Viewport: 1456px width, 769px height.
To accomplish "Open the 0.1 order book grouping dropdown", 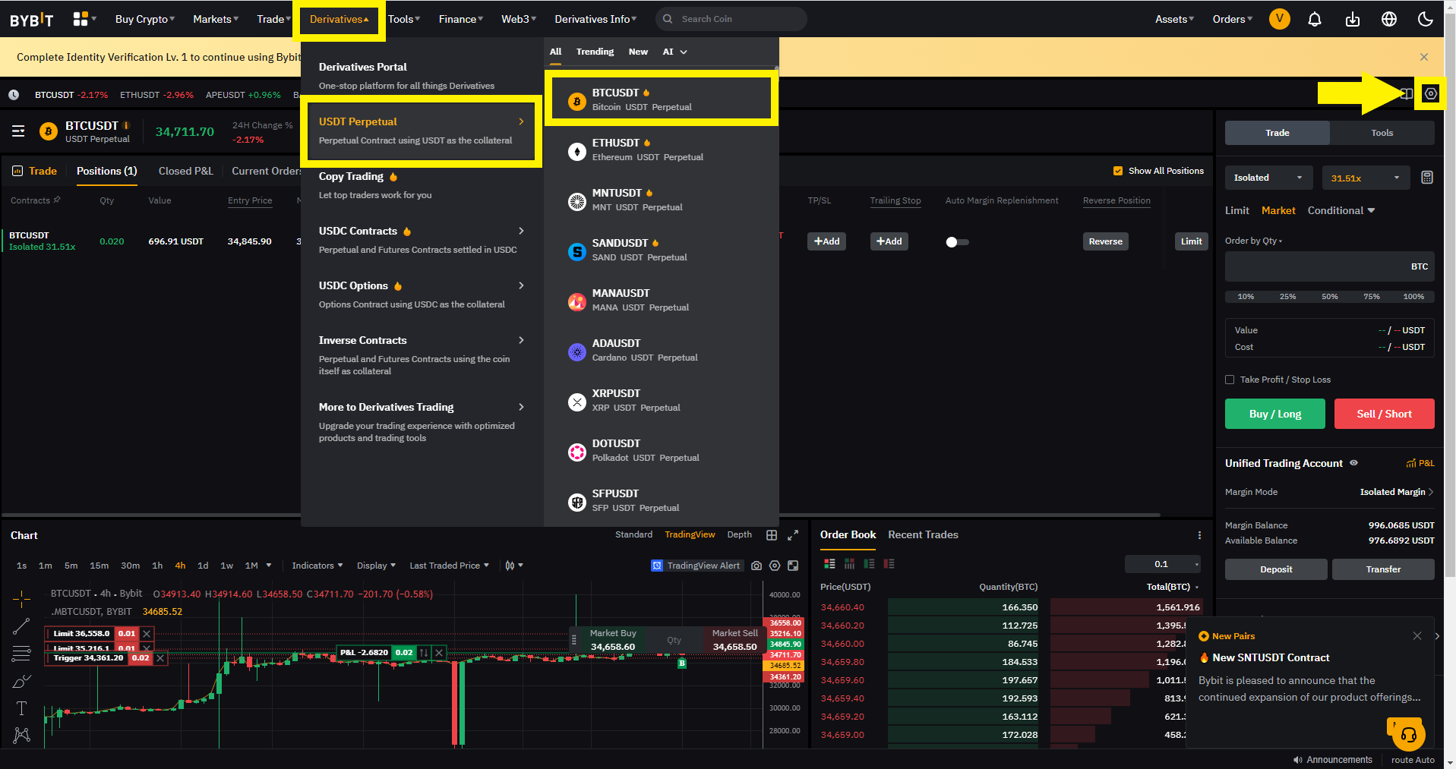I will 1164,564.
